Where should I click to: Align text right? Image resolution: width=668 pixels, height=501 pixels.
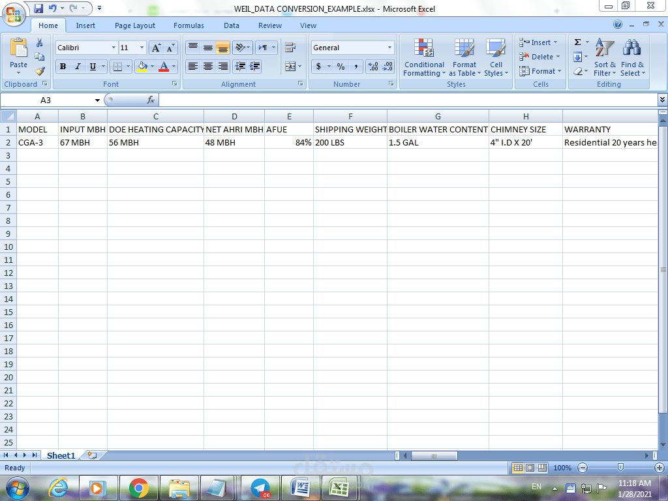coord(223,67)
